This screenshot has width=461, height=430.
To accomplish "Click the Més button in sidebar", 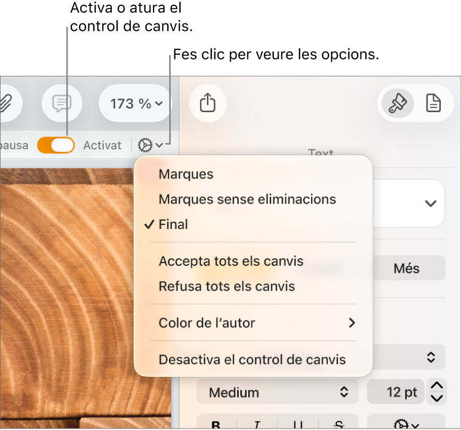I will tap(407, 268).
